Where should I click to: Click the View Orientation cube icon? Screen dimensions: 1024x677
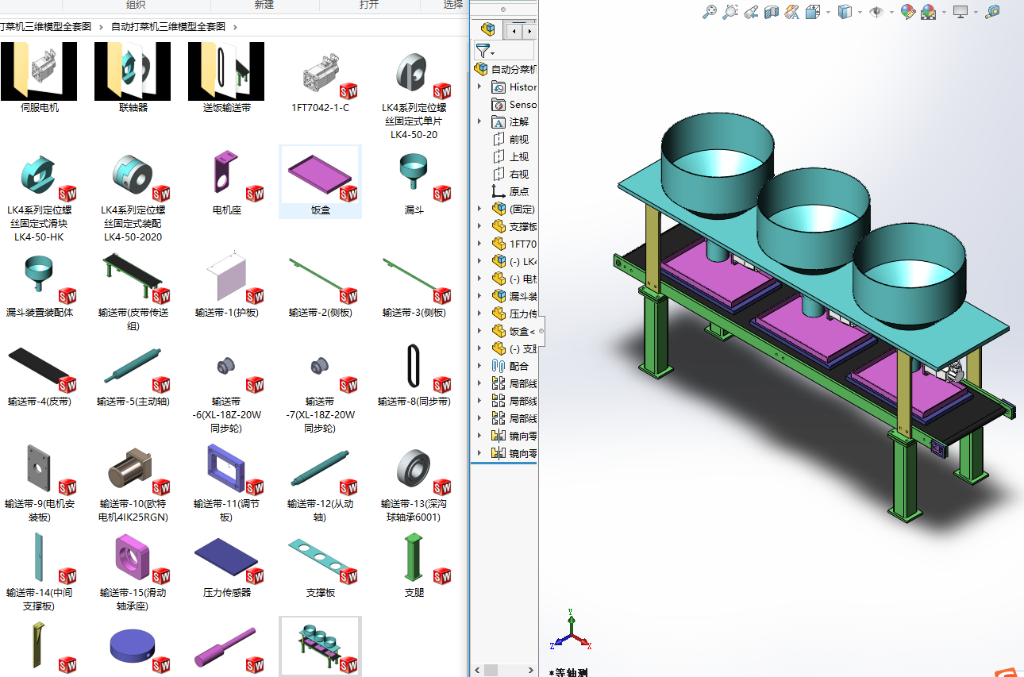(812, 12)
